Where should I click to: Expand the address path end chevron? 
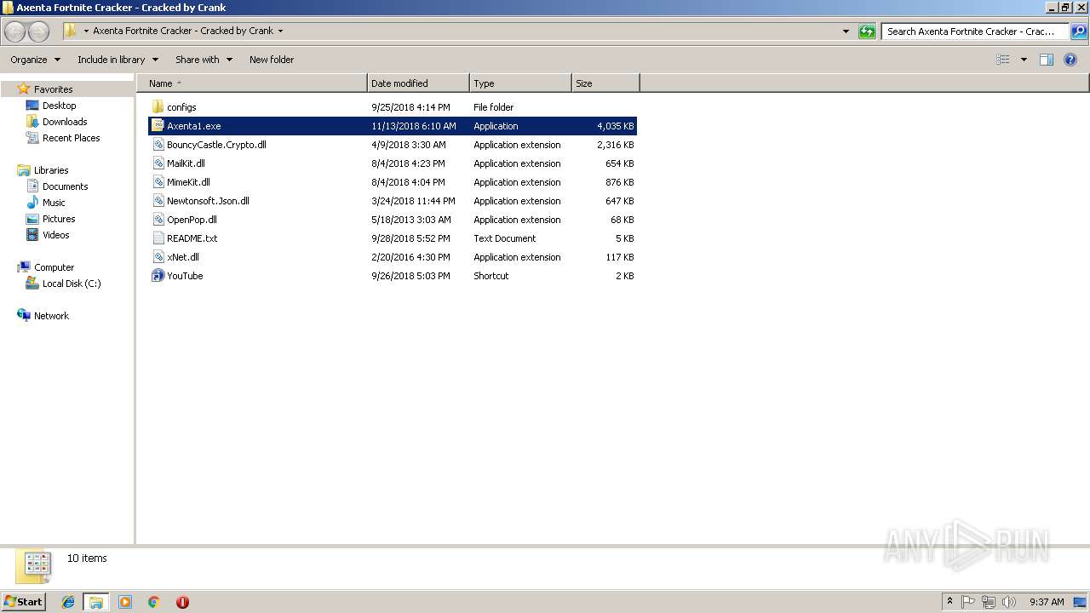click(x=280, y=32)
